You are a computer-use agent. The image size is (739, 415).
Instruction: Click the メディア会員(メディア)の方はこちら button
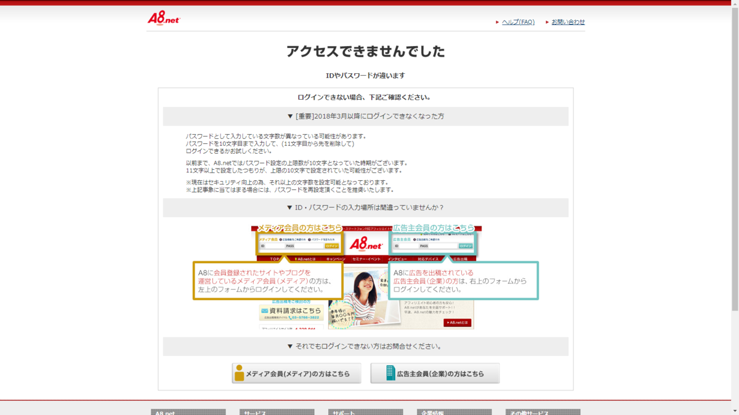coord(296,373)
